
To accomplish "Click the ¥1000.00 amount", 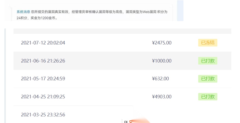I will [162, 61].
